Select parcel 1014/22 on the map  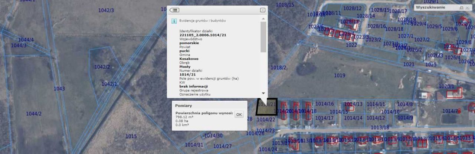coord(266,120)
